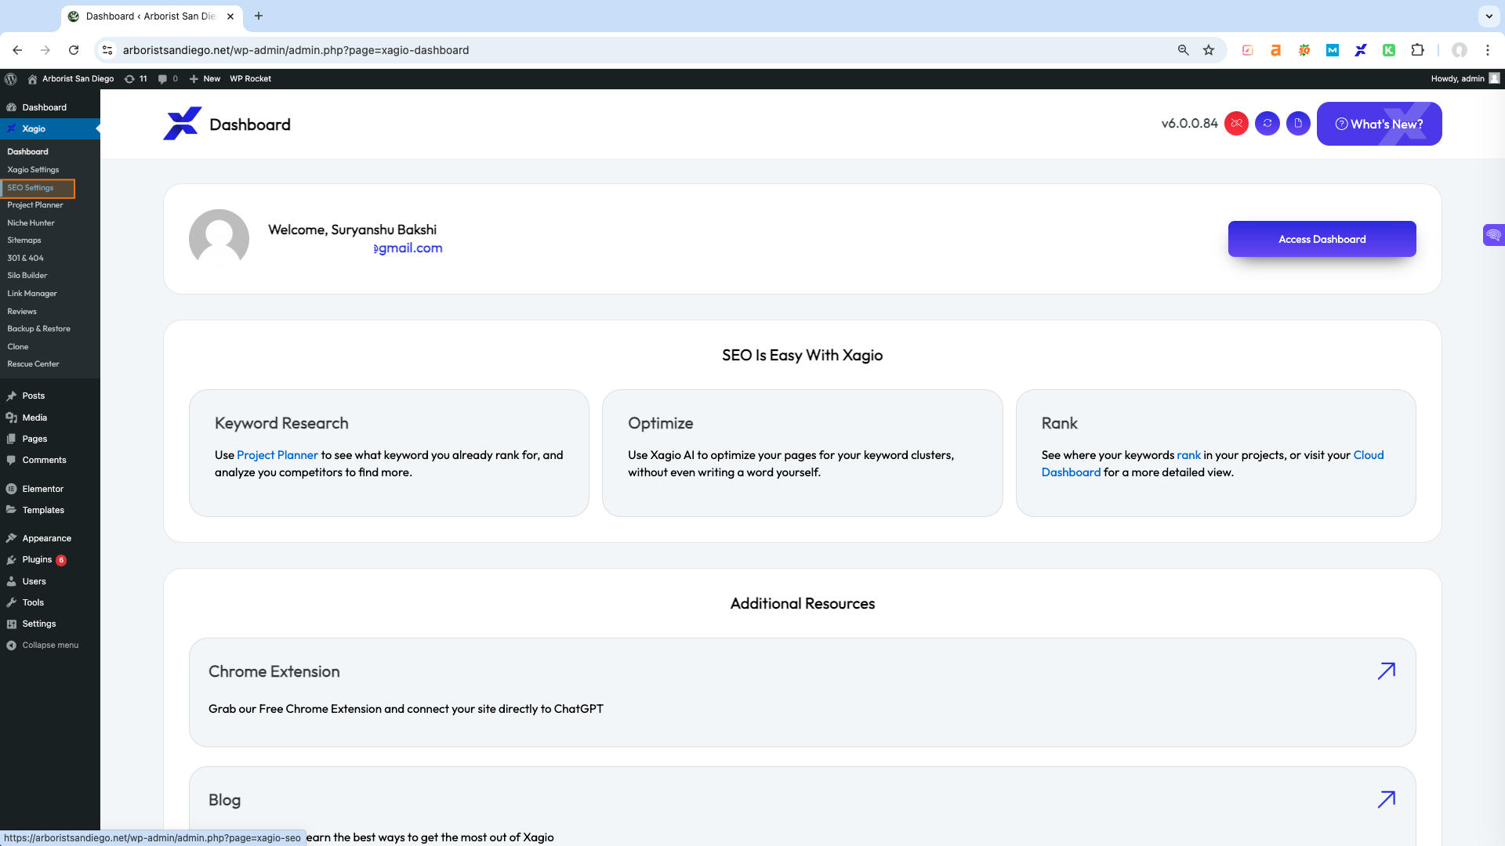Open Media library in sidebar
Image resolution: width=1505 pixels, height=846 pixels.
[x=34, y=418]
